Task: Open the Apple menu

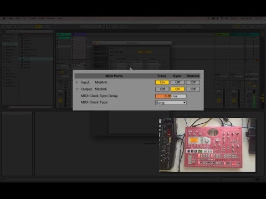Action: (x=4, y=18)
